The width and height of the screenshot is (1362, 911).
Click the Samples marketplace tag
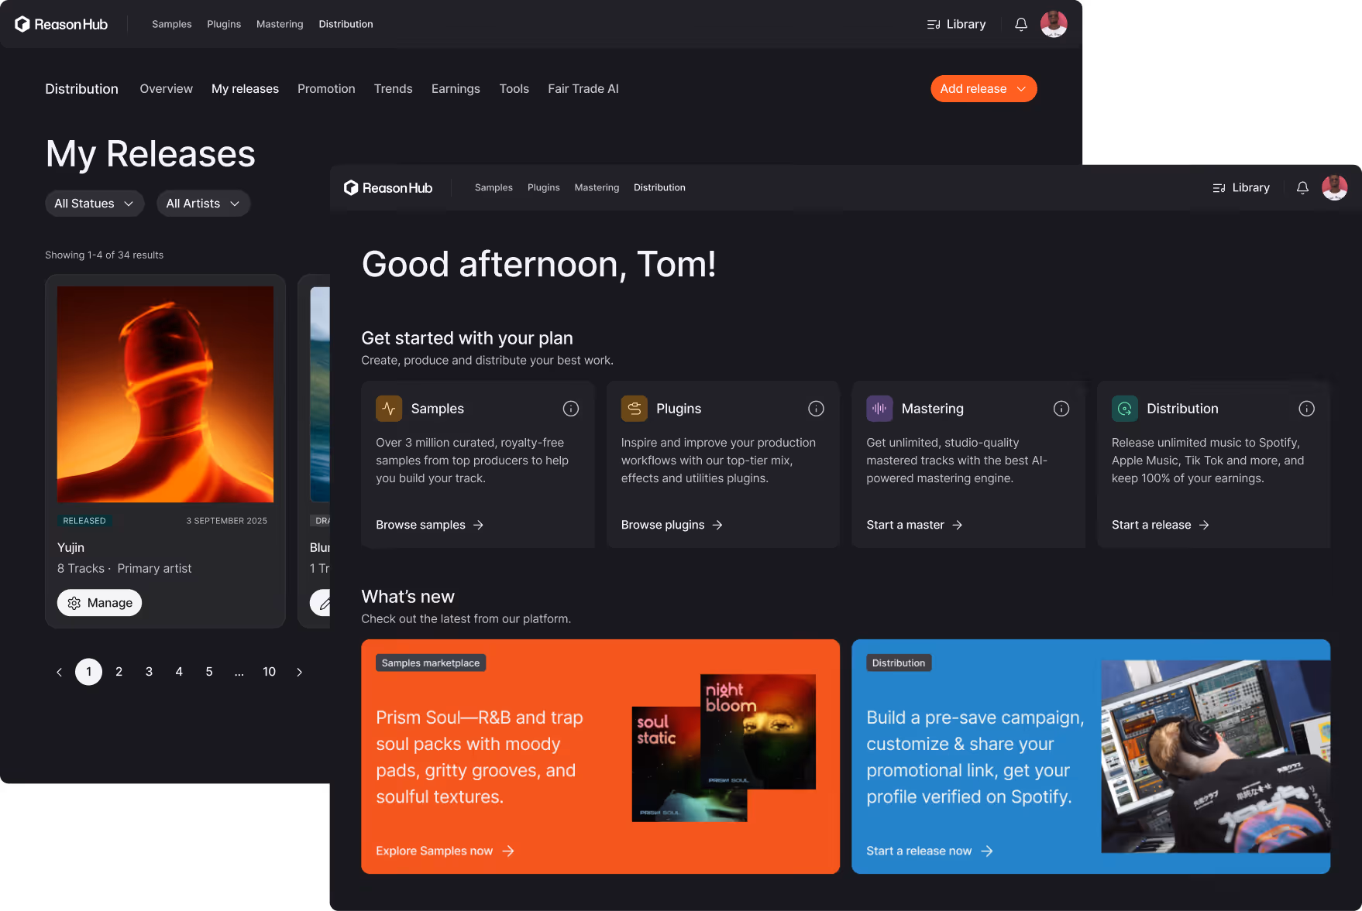point(431,663)
